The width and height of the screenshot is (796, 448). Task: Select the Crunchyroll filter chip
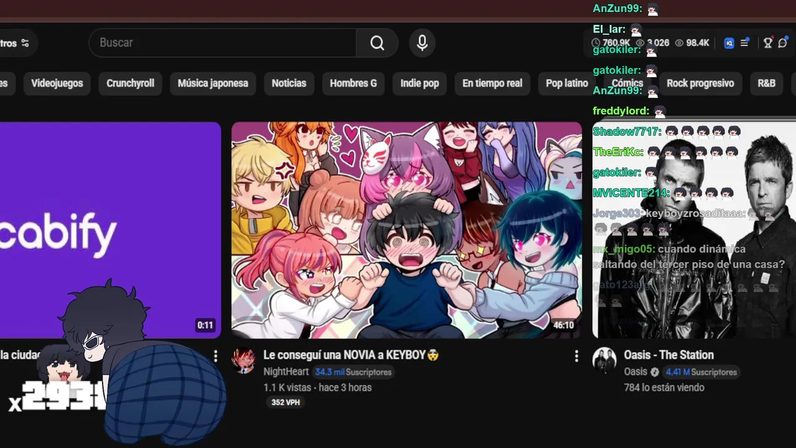[131, 83]
